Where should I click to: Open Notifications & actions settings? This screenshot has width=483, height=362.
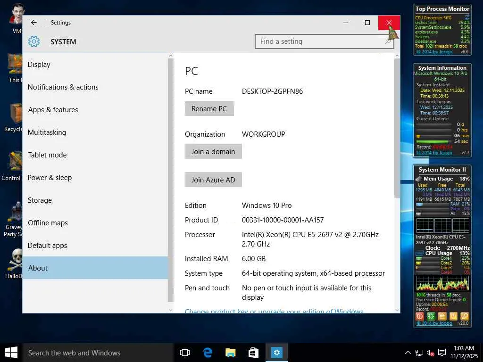(95, 87)
